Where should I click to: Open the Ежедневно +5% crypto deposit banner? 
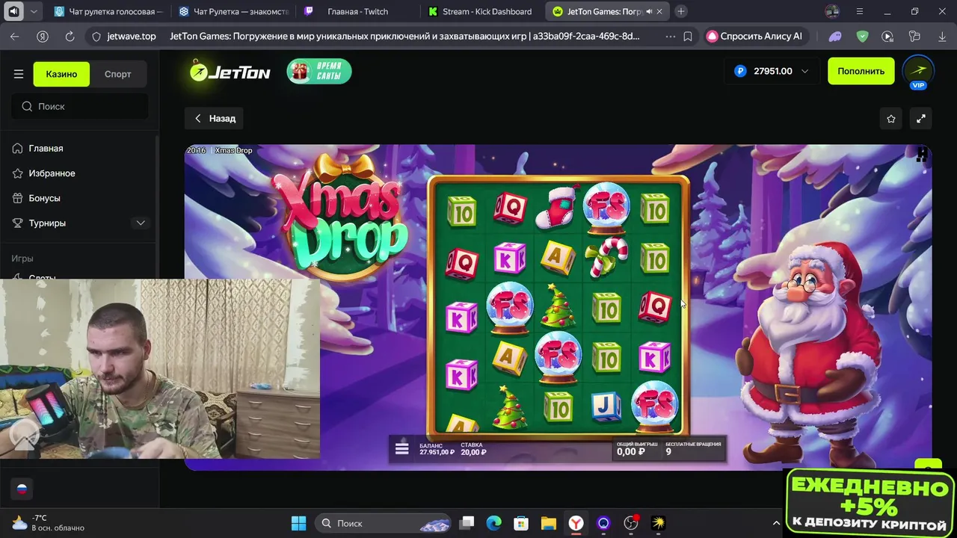coord(870,503)
